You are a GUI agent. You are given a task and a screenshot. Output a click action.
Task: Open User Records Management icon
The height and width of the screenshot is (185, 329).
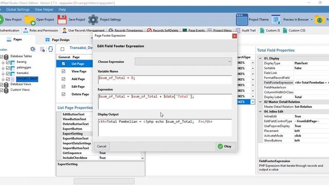click(64, 30)
